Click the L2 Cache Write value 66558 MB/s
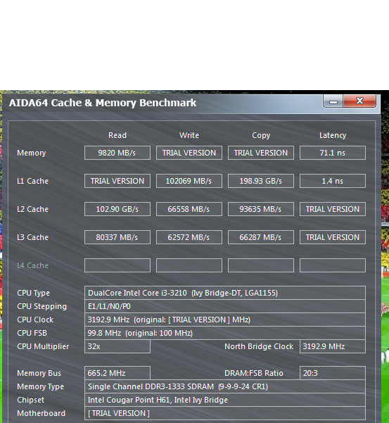 click(189, 209)
